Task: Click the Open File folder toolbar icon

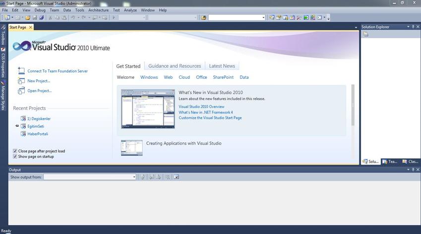Action: 28,18
